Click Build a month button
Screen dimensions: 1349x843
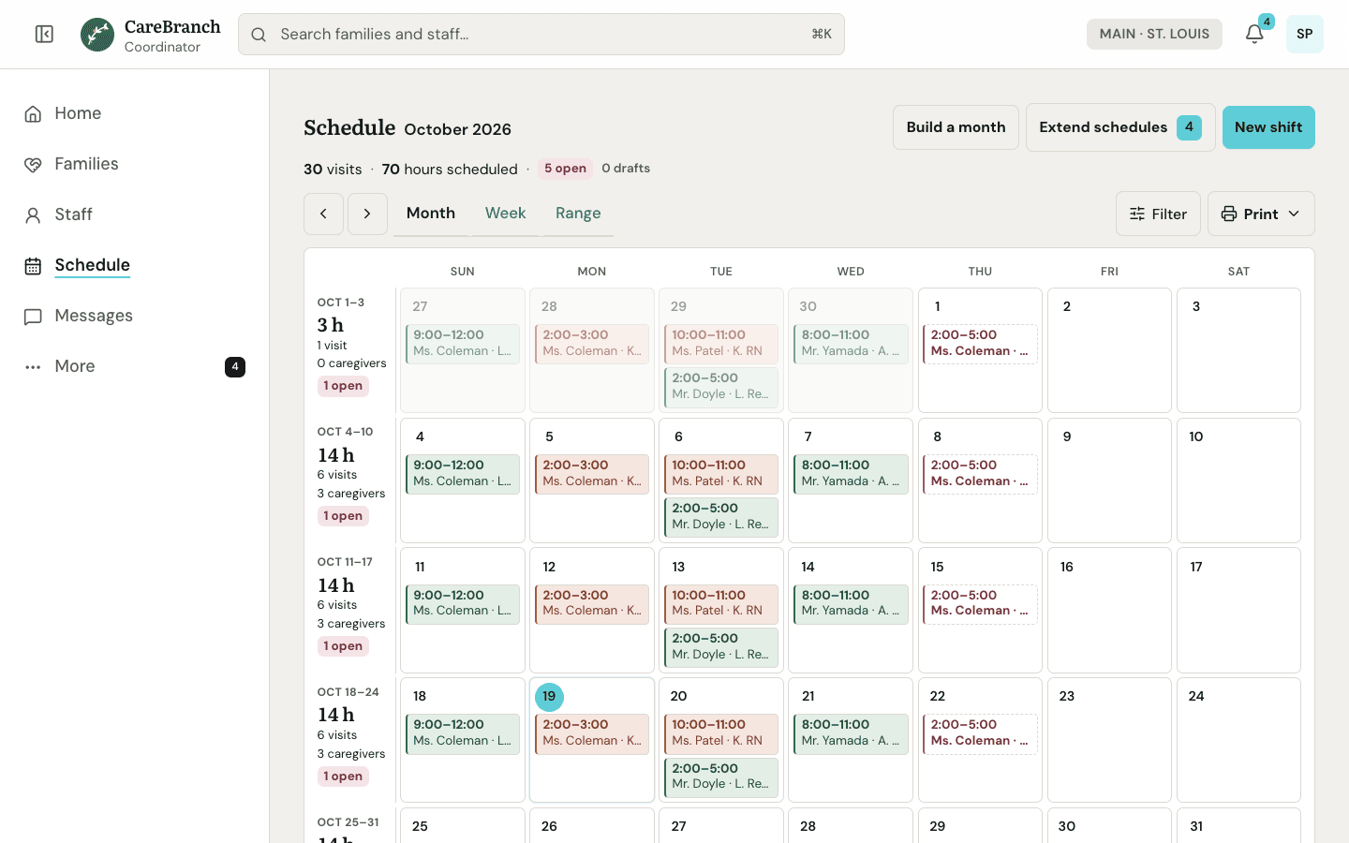point(956,127)
